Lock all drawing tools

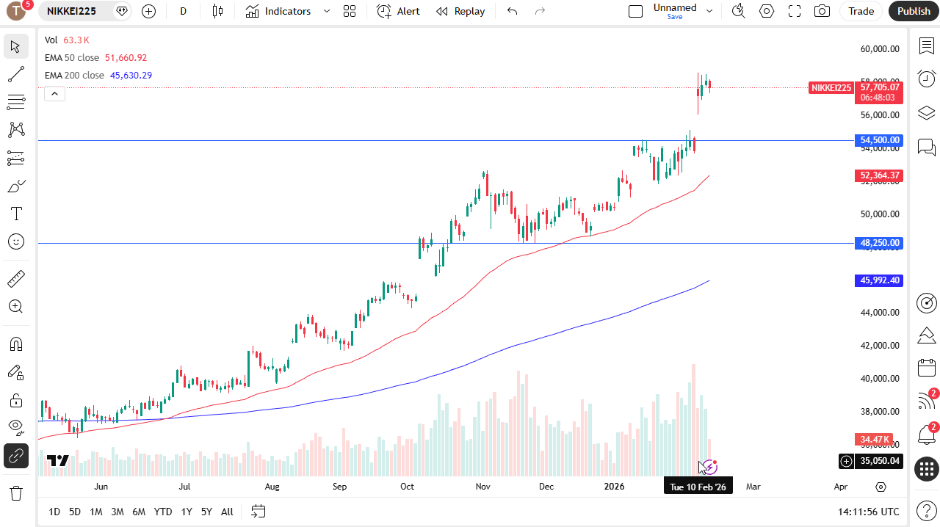[x=16, y=400]
